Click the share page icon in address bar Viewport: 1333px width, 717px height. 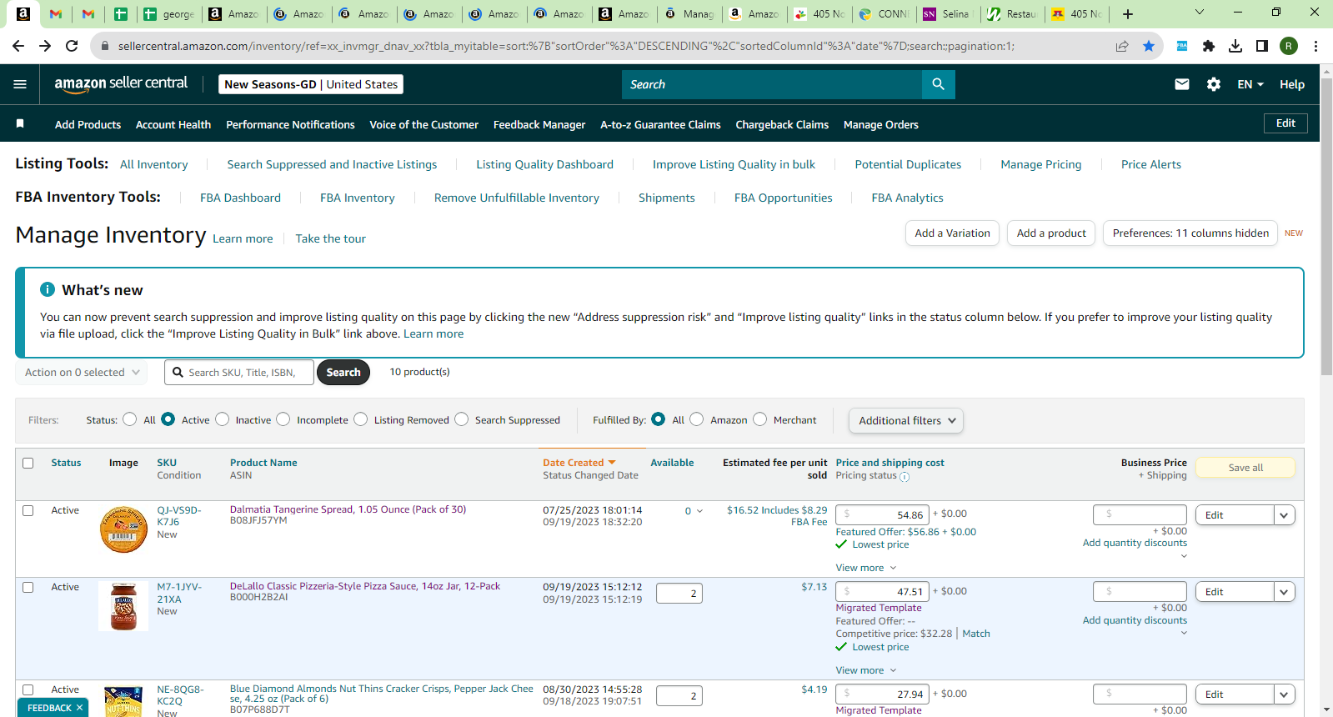(x=1122, y=46)
